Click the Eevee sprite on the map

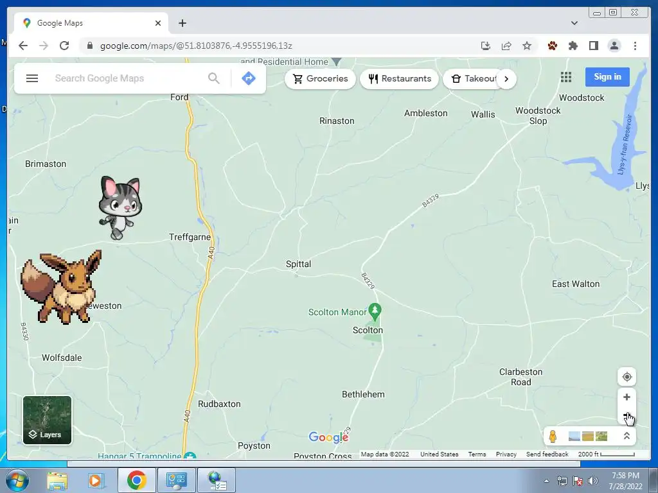tap(62, 287)
